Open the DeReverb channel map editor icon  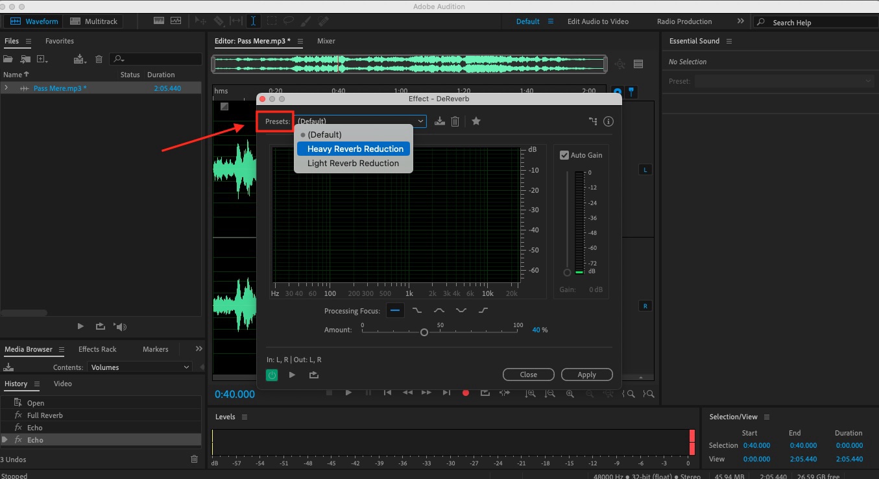click(x=593, y=121)
